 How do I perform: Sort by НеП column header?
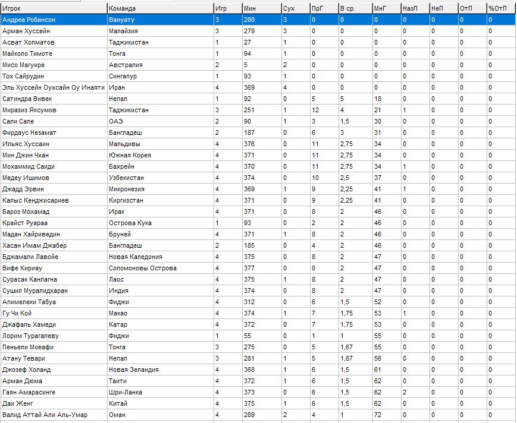point(443,8)
